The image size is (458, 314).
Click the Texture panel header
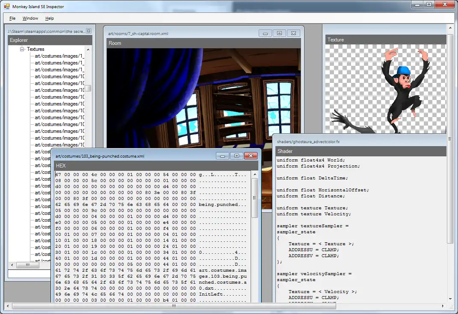click(x=386, y=40)
